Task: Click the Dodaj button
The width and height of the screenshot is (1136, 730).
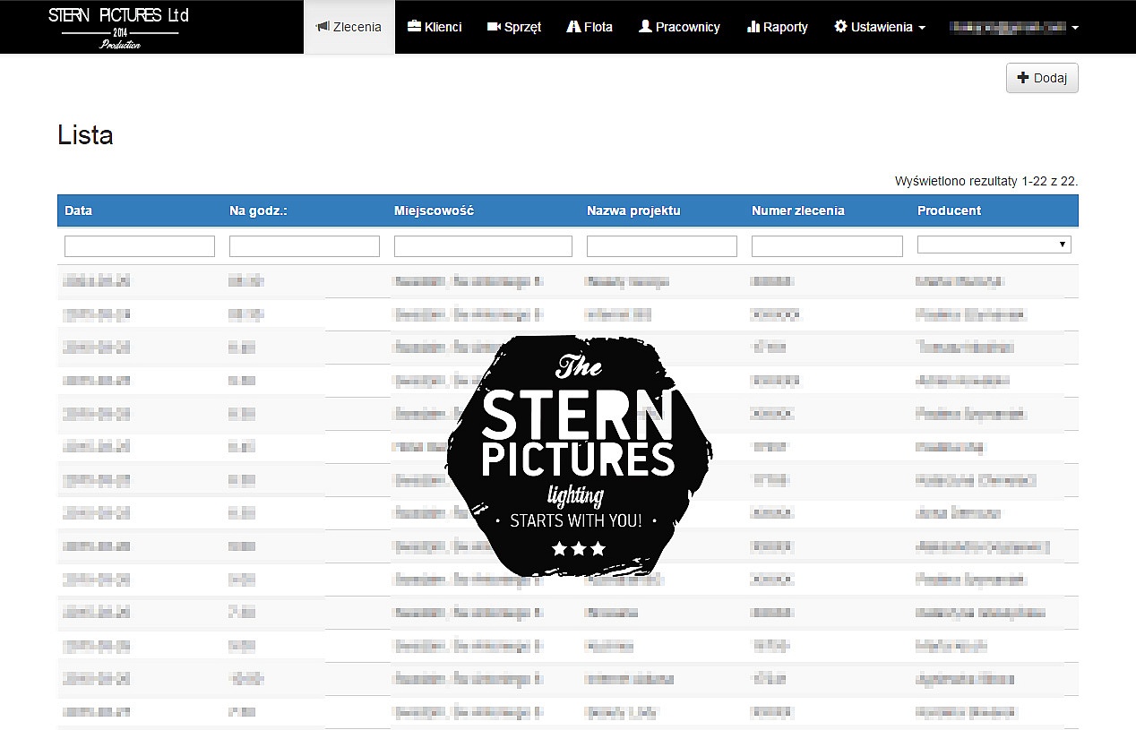Action: coord(1042,78)
